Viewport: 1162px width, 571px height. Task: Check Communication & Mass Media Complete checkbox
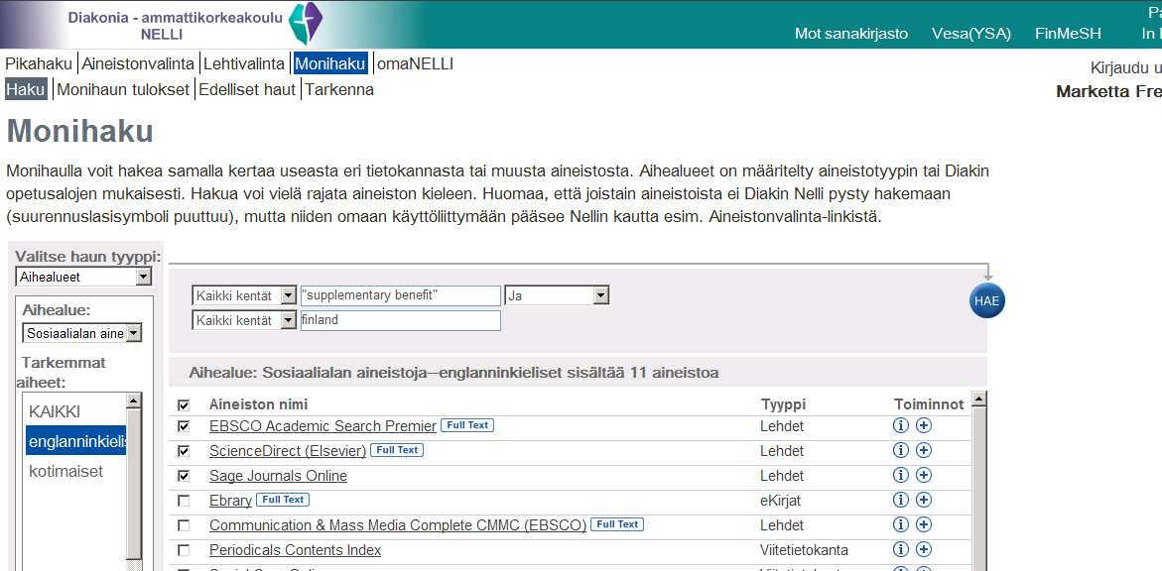coord(184,525)
